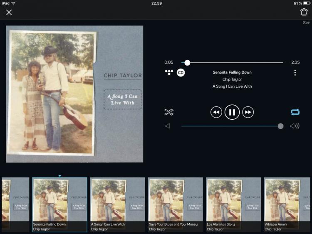Click the battery indicator in status bar
Viewport: 312px width, 234px height.
pos(307,3)
